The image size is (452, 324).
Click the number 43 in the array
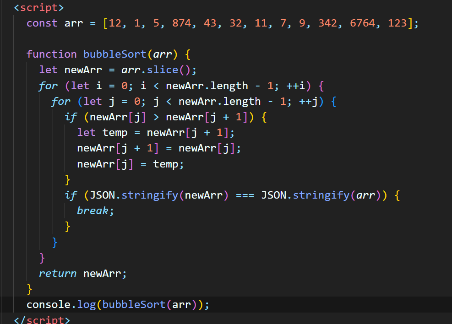(x=210, y=23)
